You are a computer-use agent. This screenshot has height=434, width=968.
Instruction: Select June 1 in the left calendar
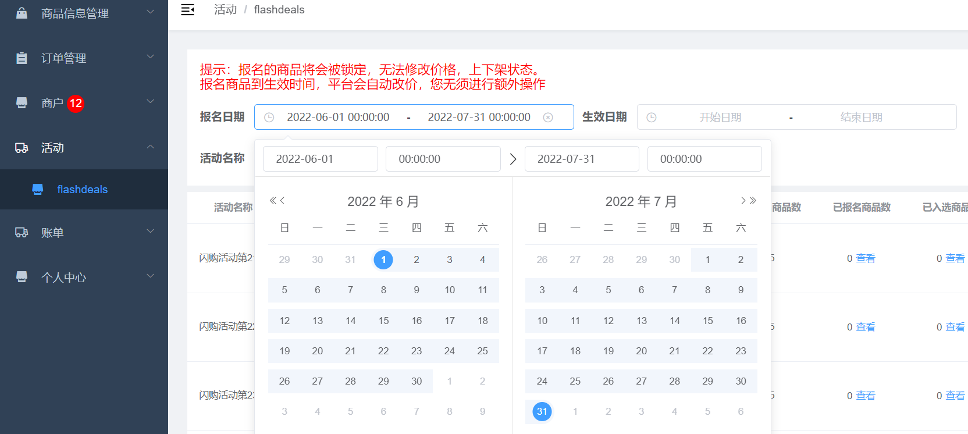tap(383, 259)
